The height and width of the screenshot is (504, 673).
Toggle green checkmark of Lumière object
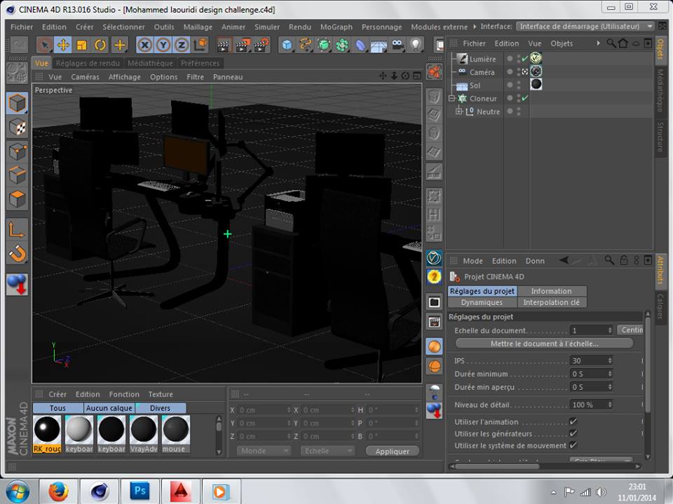click(x=524, y=59)
